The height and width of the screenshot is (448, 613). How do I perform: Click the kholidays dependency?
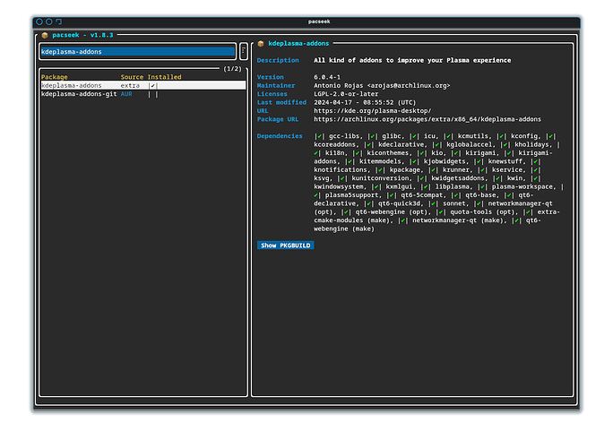coord(531,144)
